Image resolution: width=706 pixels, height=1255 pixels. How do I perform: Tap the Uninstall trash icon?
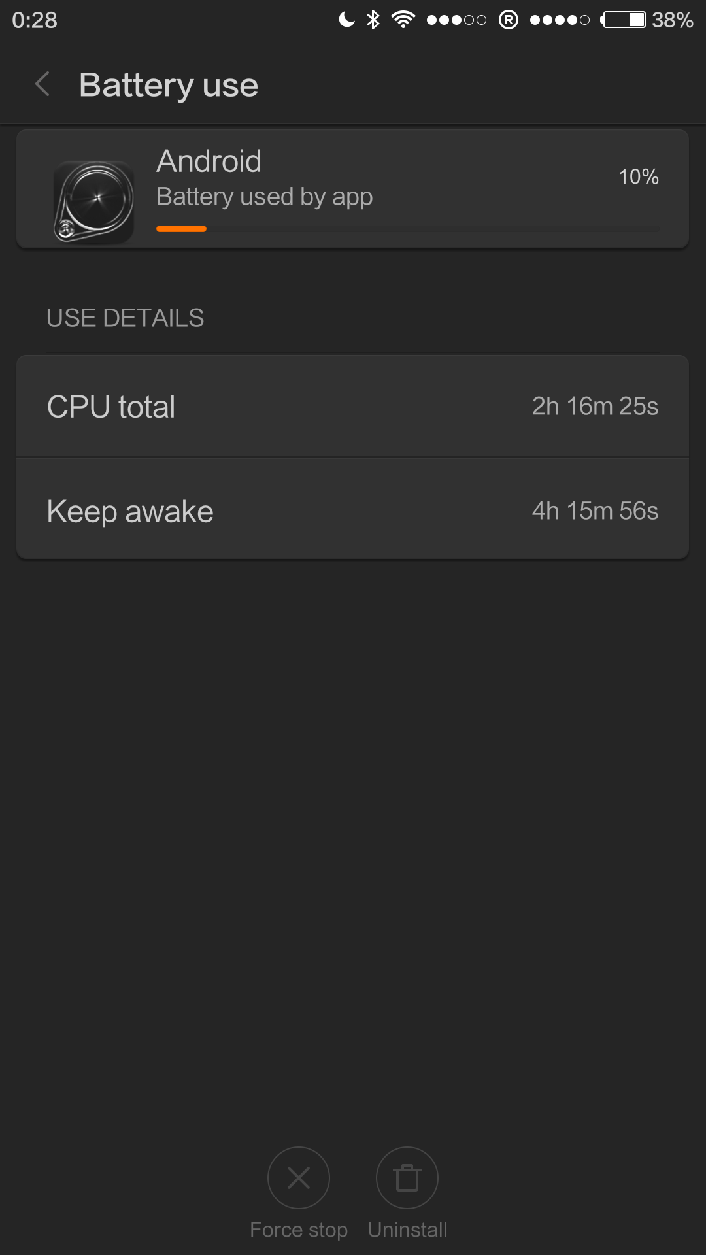click(407, 1178)
